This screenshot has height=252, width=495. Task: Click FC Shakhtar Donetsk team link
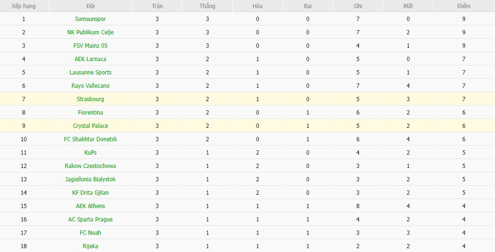[x=90, y=139]
